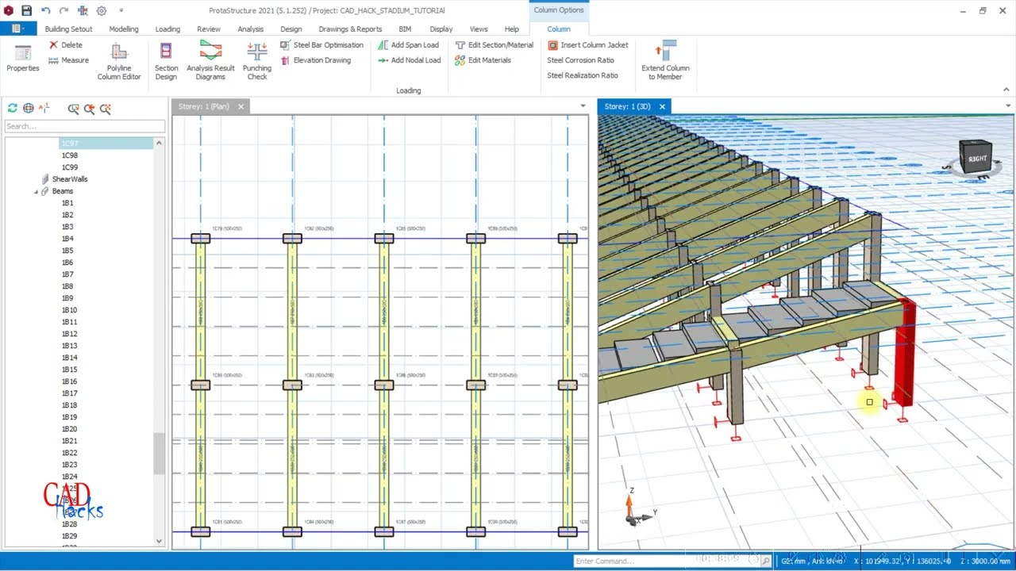Select beam 1B24 in the tree
The height and width of the screenshot is (571, 1016).
(x=70, y=477)
